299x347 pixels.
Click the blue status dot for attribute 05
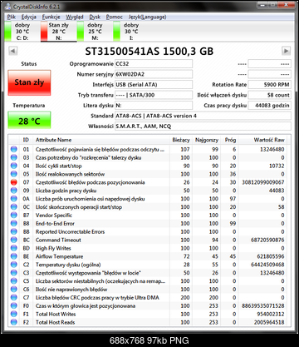click(x=13, y=174)
